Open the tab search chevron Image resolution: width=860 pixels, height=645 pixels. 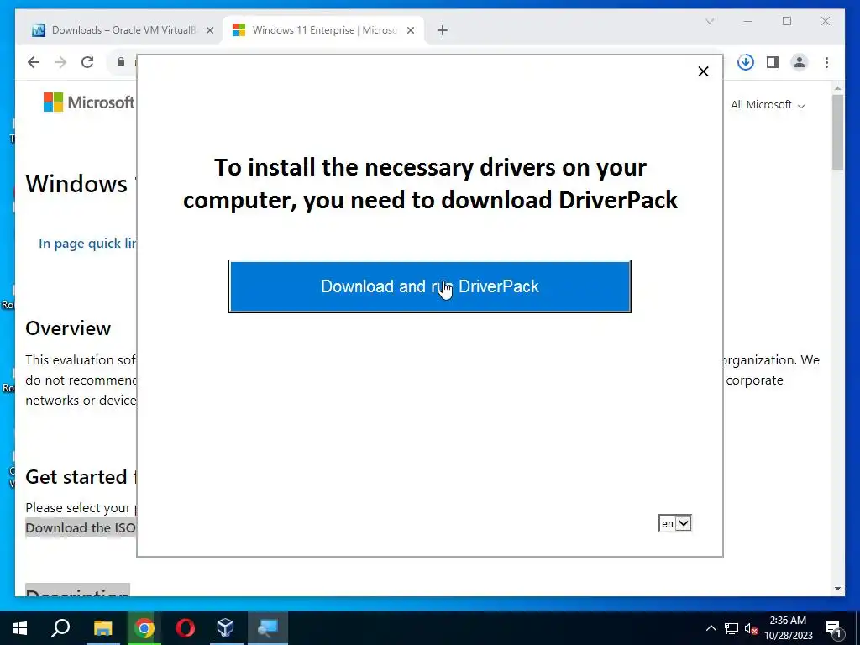(x=710, y=21)
